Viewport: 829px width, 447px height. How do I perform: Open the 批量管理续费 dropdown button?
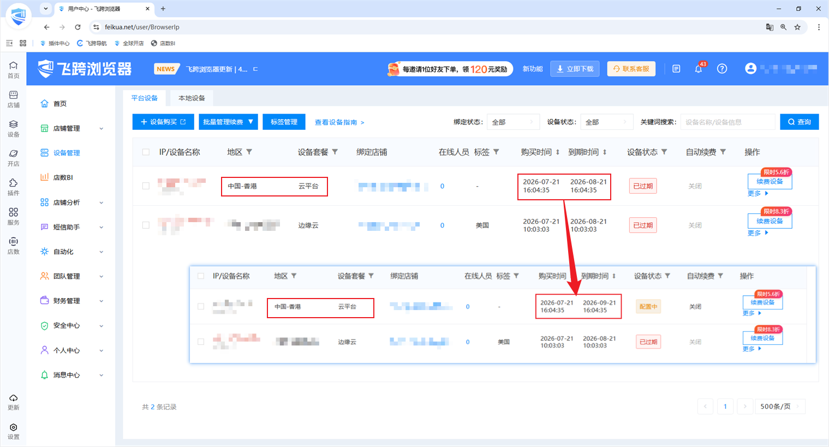click(228, 122)
